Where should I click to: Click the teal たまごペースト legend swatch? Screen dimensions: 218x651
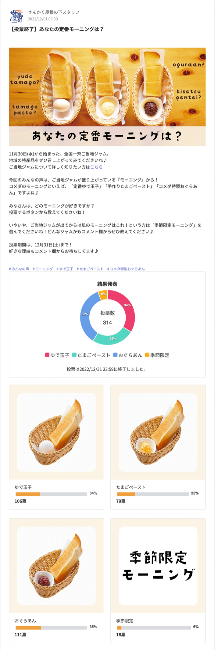point(74,355)
